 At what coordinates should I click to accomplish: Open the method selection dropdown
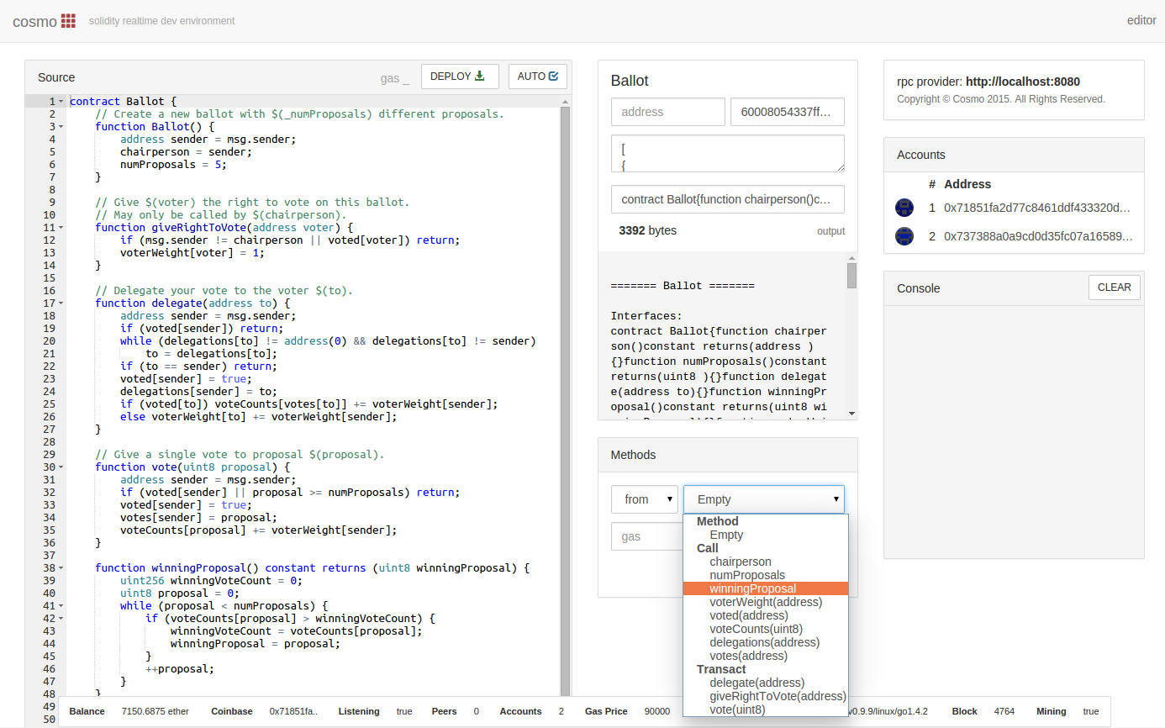tap(763, 499)
